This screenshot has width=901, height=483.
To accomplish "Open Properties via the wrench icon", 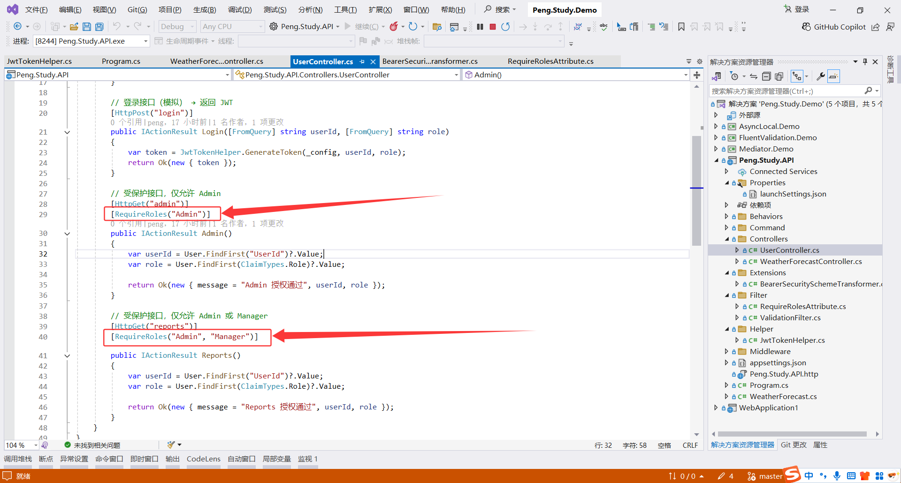I will [x=821, y=76].
